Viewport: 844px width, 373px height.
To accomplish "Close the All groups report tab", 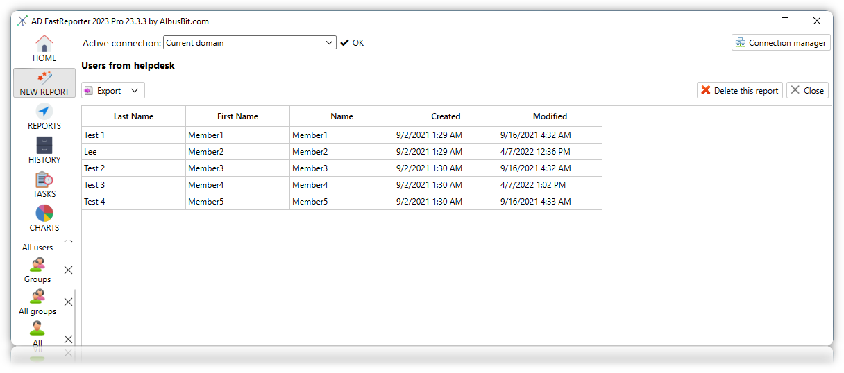I will (x=68, y=302).
